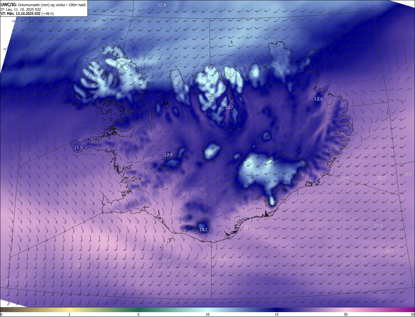The image size is (415, 317).
Task: Click the 25.0 value label on the map
Action: [408, 174]
